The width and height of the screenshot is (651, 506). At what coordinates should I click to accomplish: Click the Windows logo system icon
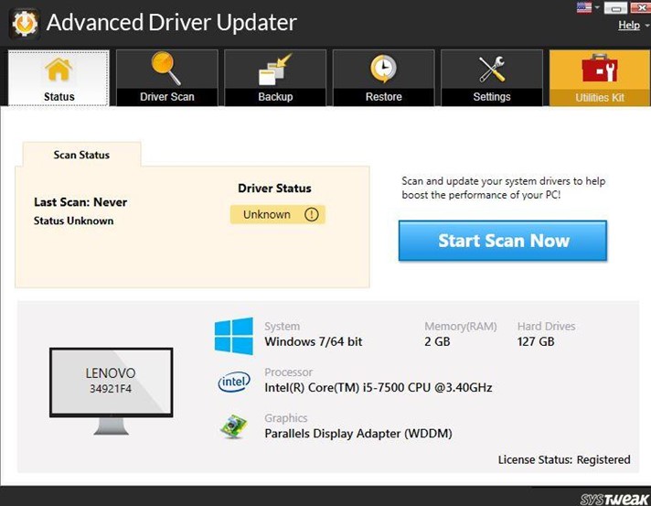pos(234,336)
